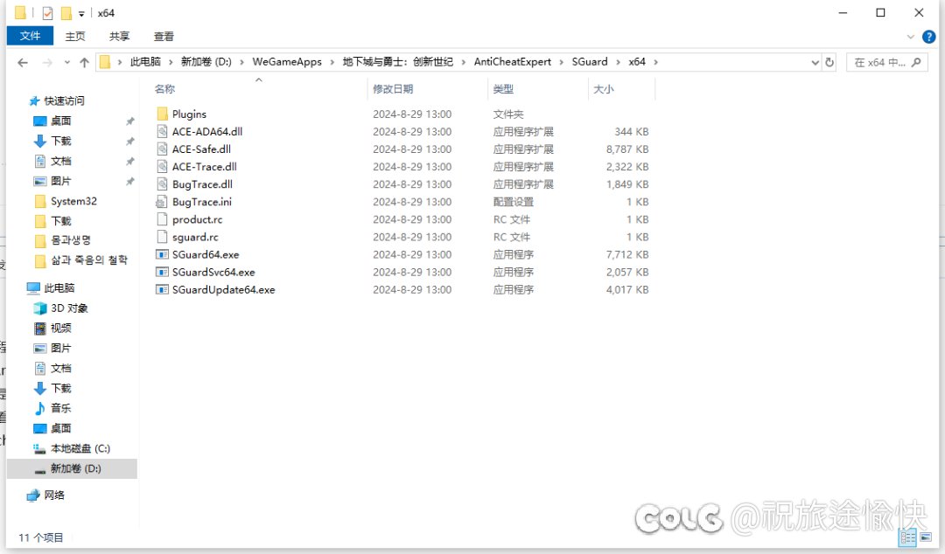Viewport: 945px width, 554px height.
Task: Go back with the Back arrow
Action: (x=23, y=62)
